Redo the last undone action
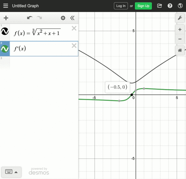 click(39, 18)
